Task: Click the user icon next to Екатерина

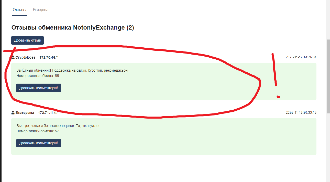Action: pos(13,112)
